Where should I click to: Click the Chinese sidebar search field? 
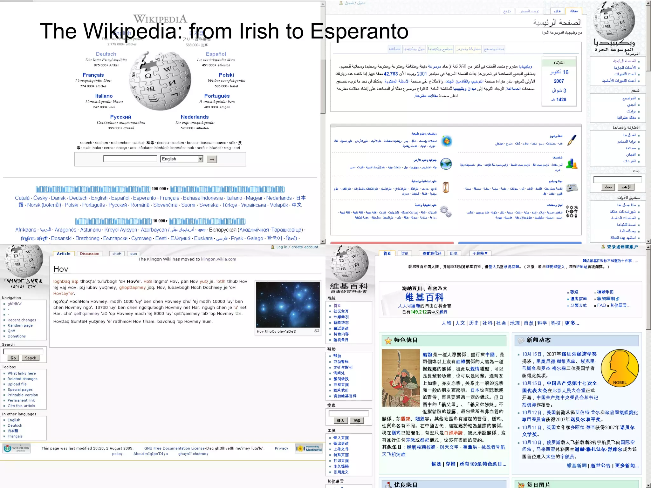click(349, 413)
